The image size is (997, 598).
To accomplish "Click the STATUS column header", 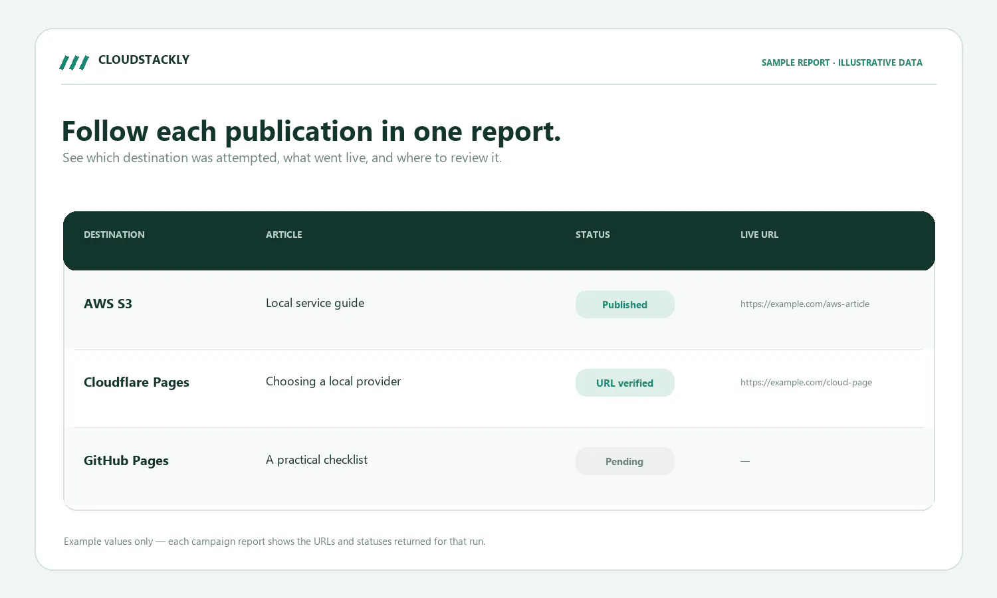I will pyautogui.click(x=593, y=235).
